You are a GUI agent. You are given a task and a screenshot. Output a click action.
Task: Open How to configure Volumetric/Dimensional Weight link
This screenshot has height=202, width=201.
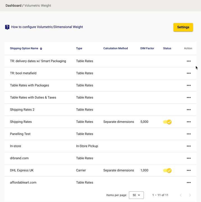[47, 27]
